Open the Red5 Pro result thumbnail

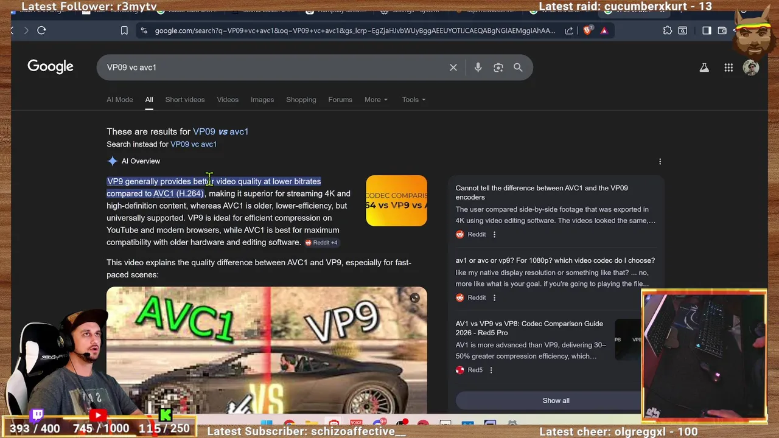(627, 339)
